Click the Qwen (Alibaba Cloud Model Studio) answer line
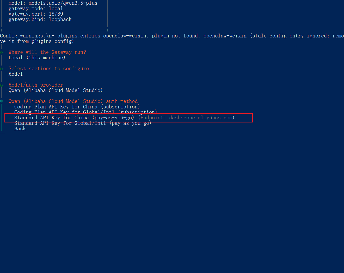 (55, 90)
